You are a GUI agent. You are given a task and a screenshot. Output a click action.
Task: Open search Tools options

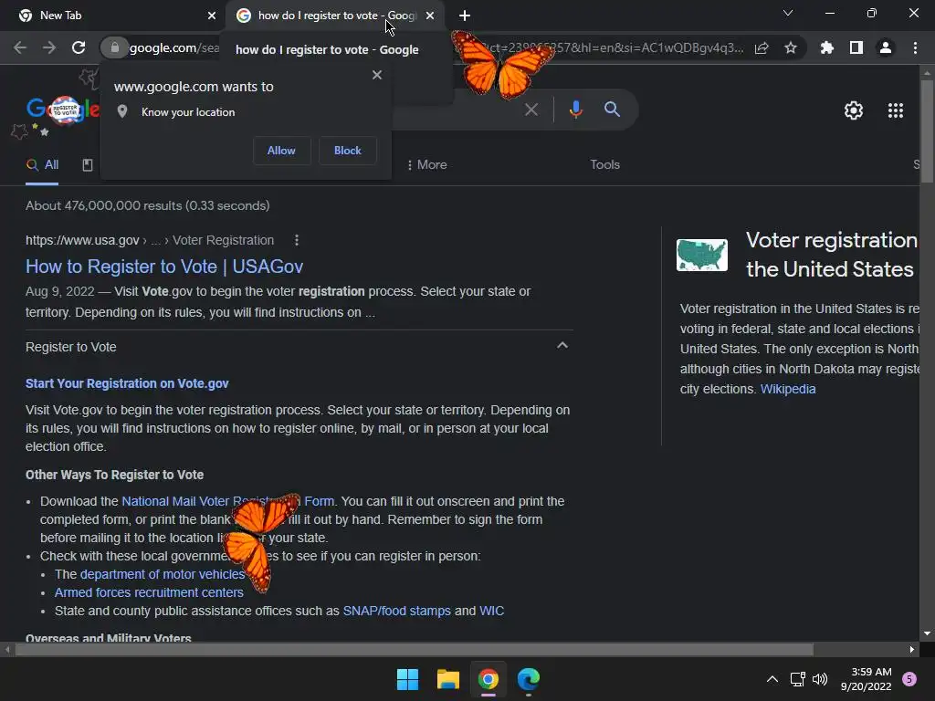click(x=604, y=164)
